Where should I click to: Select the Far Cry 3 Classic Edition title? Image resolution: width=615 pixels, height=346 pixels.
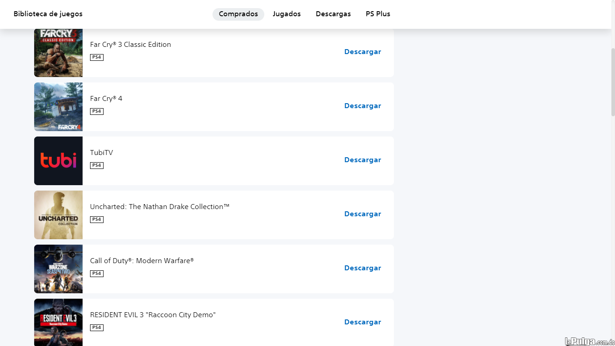pos(131,45)
